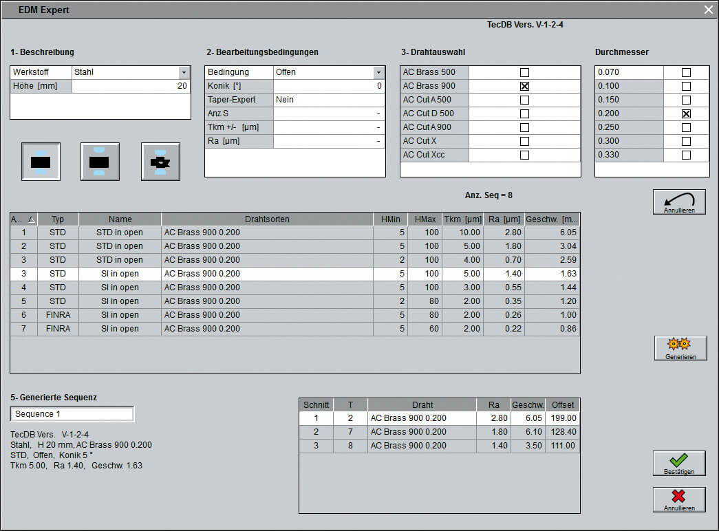
Task: Sort table by the Drahtsorten column header
Action: tap(267, 219)
